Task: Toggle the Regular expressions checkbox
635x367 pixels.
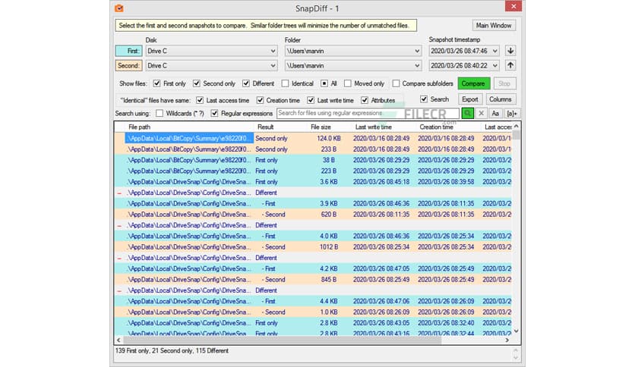Action: point(215,114)
